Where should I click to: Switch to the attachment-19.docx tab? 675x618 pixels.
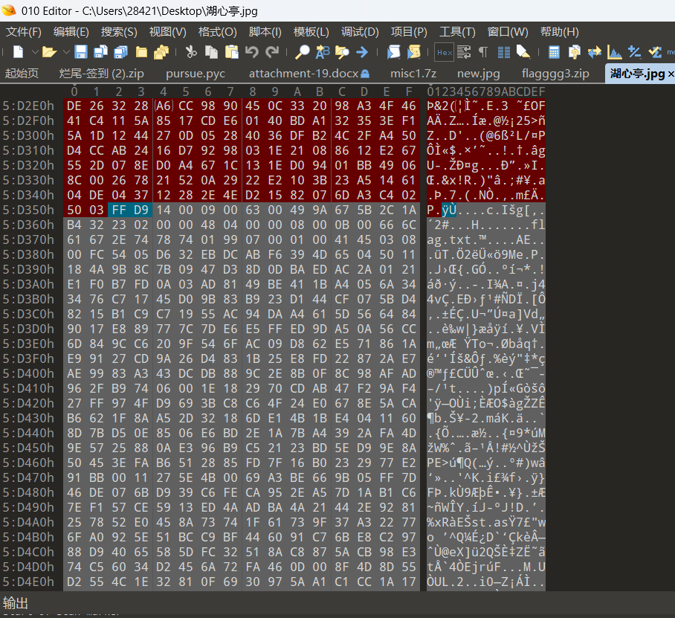[309, 74]
